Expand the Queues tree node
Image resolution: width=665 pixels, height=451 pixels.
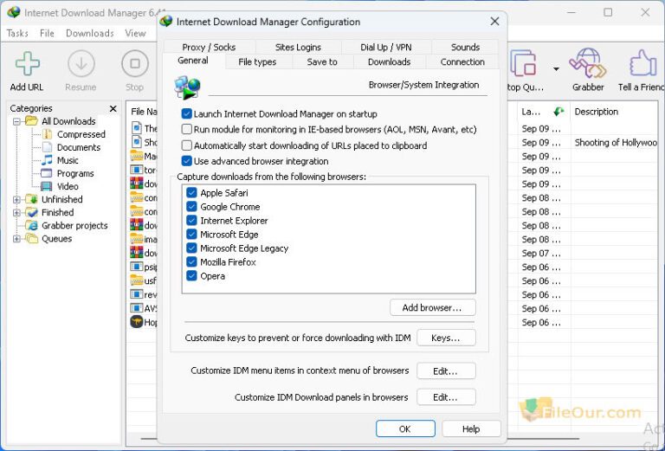coord(16,239)
